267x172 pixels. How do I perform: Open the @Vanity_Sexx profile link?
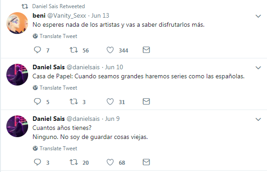[x=67, y=16]
